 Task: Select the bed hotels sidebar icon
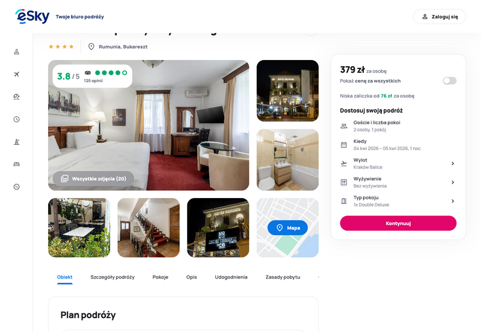(17, 164)
